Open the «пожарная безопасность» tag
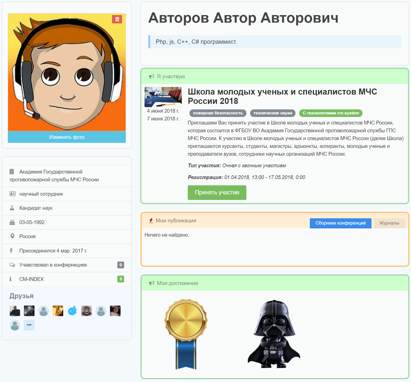The image size is (411, 382). coord(218,113)
